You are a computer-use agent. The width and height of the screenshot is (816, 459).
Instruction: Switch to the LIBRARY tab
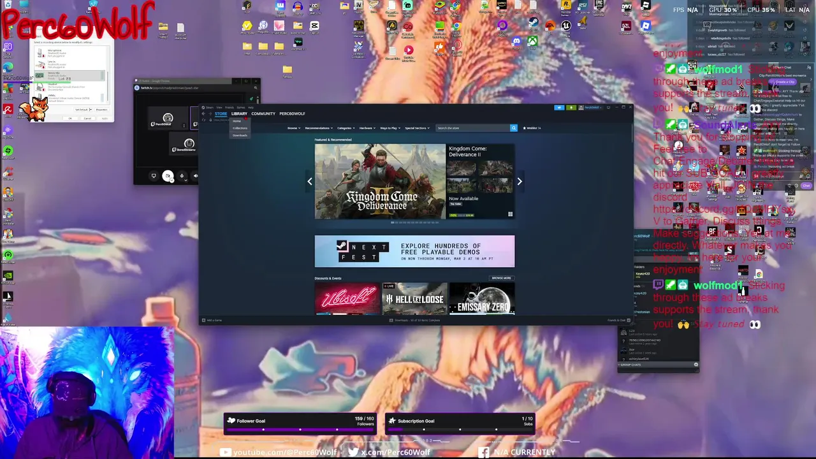(239, 113)
